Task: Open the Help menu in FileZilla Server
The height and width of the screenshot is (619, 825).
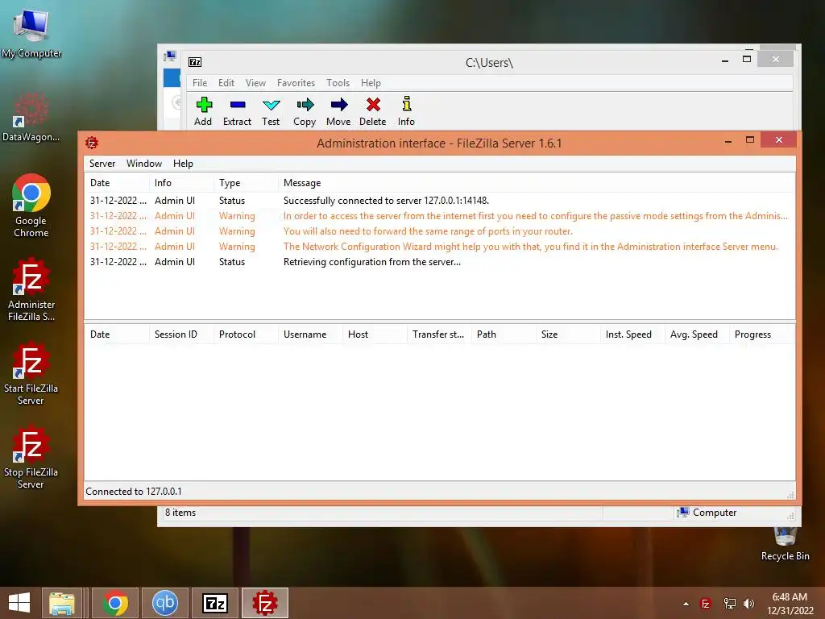Action: coord(183,164)
